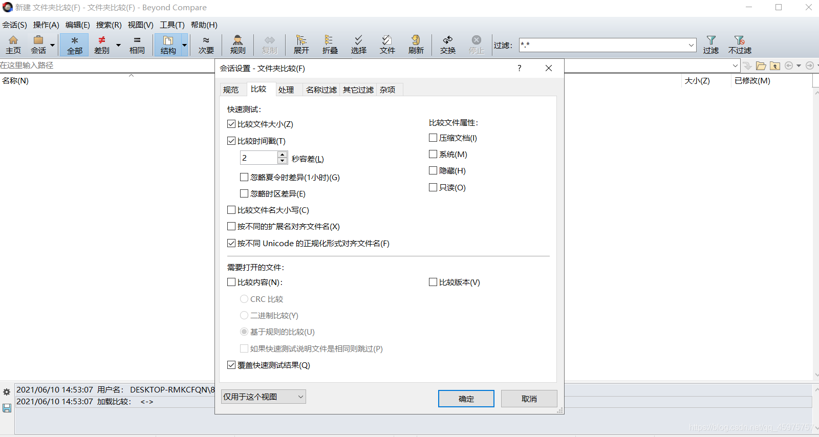This screenshot has height=437, width=819.
Task: Open the 规则 rules toolbar icon
Action: [x=238, y=45]
